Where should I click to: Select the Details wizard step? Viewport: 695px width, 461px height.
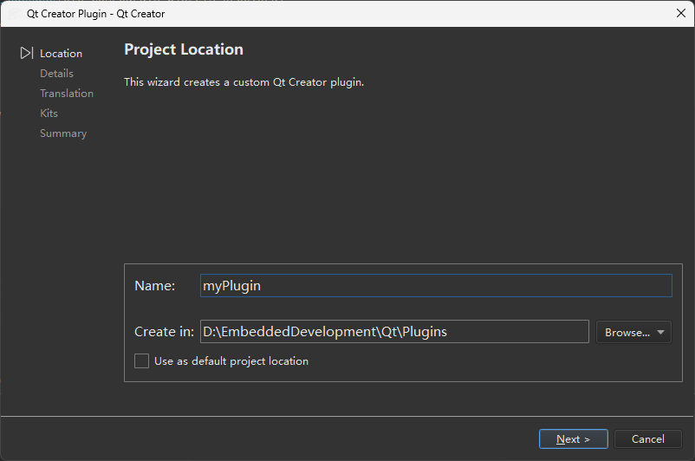click(56, 74)
